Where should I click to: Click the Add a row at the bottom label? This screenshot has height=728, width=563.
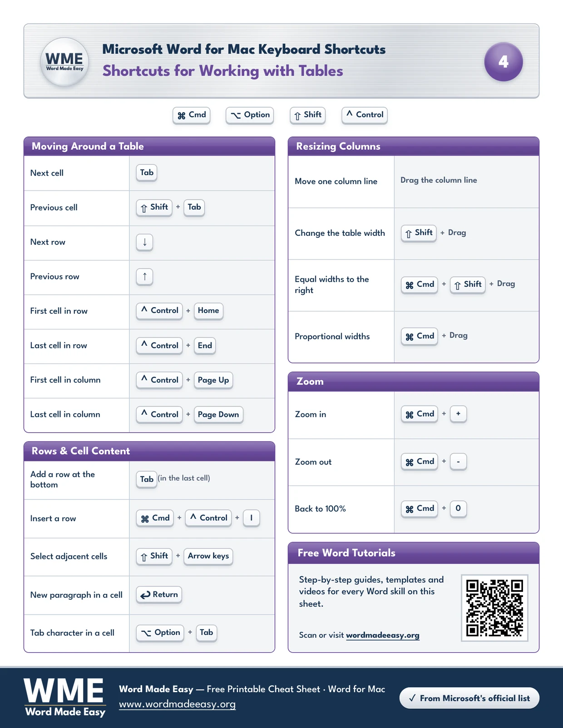63,479
